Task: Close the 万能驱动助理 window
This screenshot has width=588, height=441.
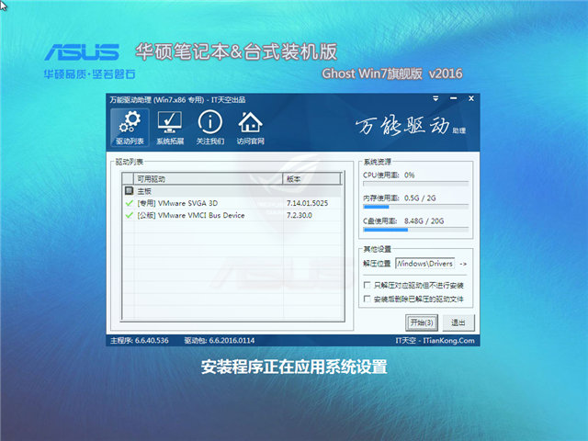Action: (469, 98)
